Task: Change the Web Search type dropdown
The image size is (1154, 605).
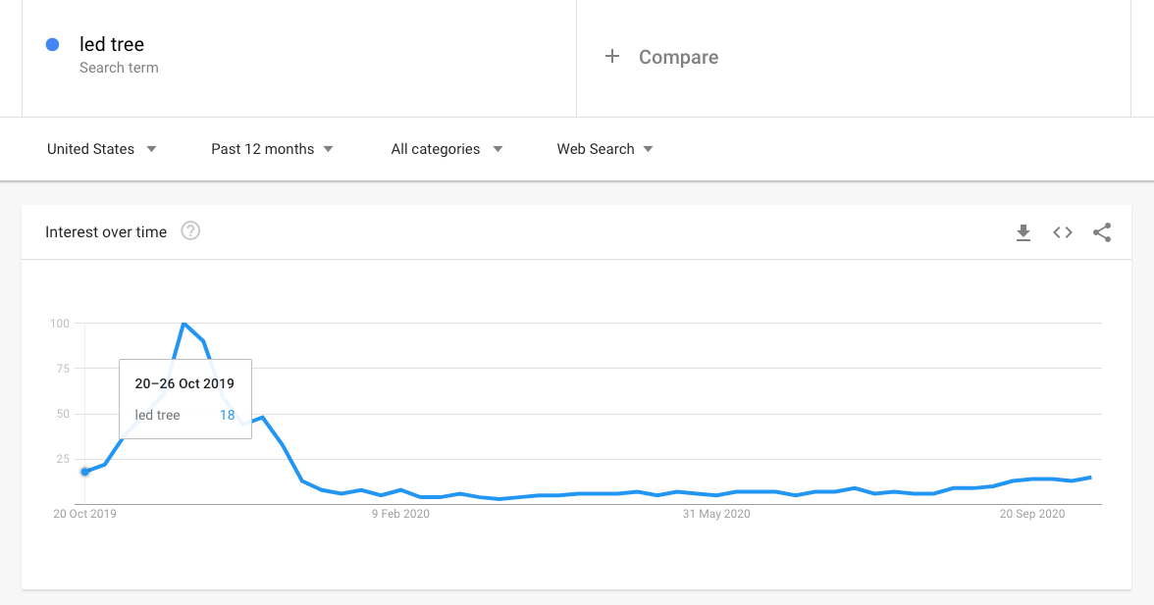Action: pos(604,149)
